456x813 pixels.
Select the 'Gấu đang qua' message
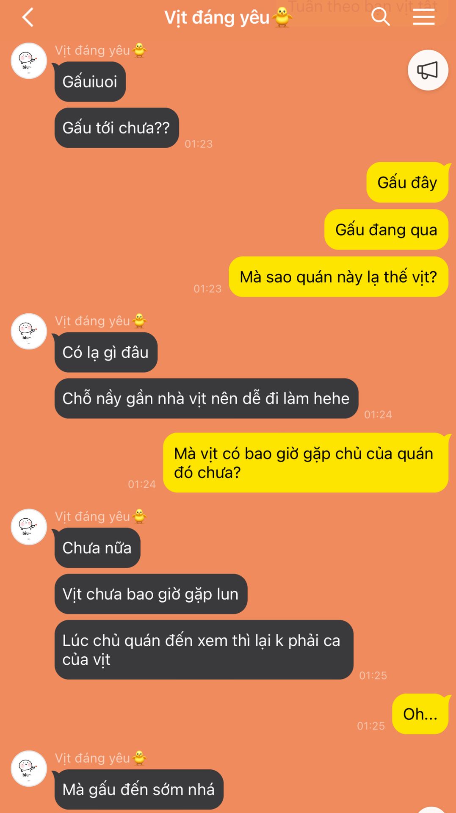click(386, 230)
